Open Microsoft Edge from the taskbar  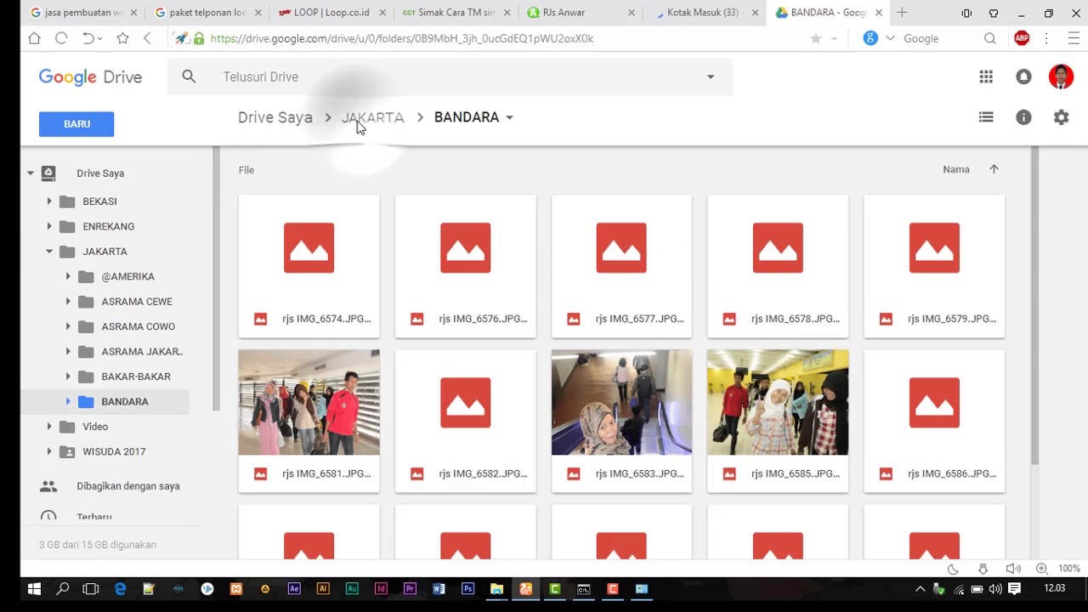click(x=120, y=588)
